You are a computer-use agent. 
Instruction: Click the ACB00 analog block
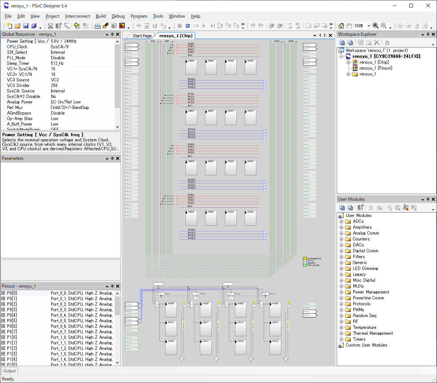pyautogui.click(x=171, y=309)
